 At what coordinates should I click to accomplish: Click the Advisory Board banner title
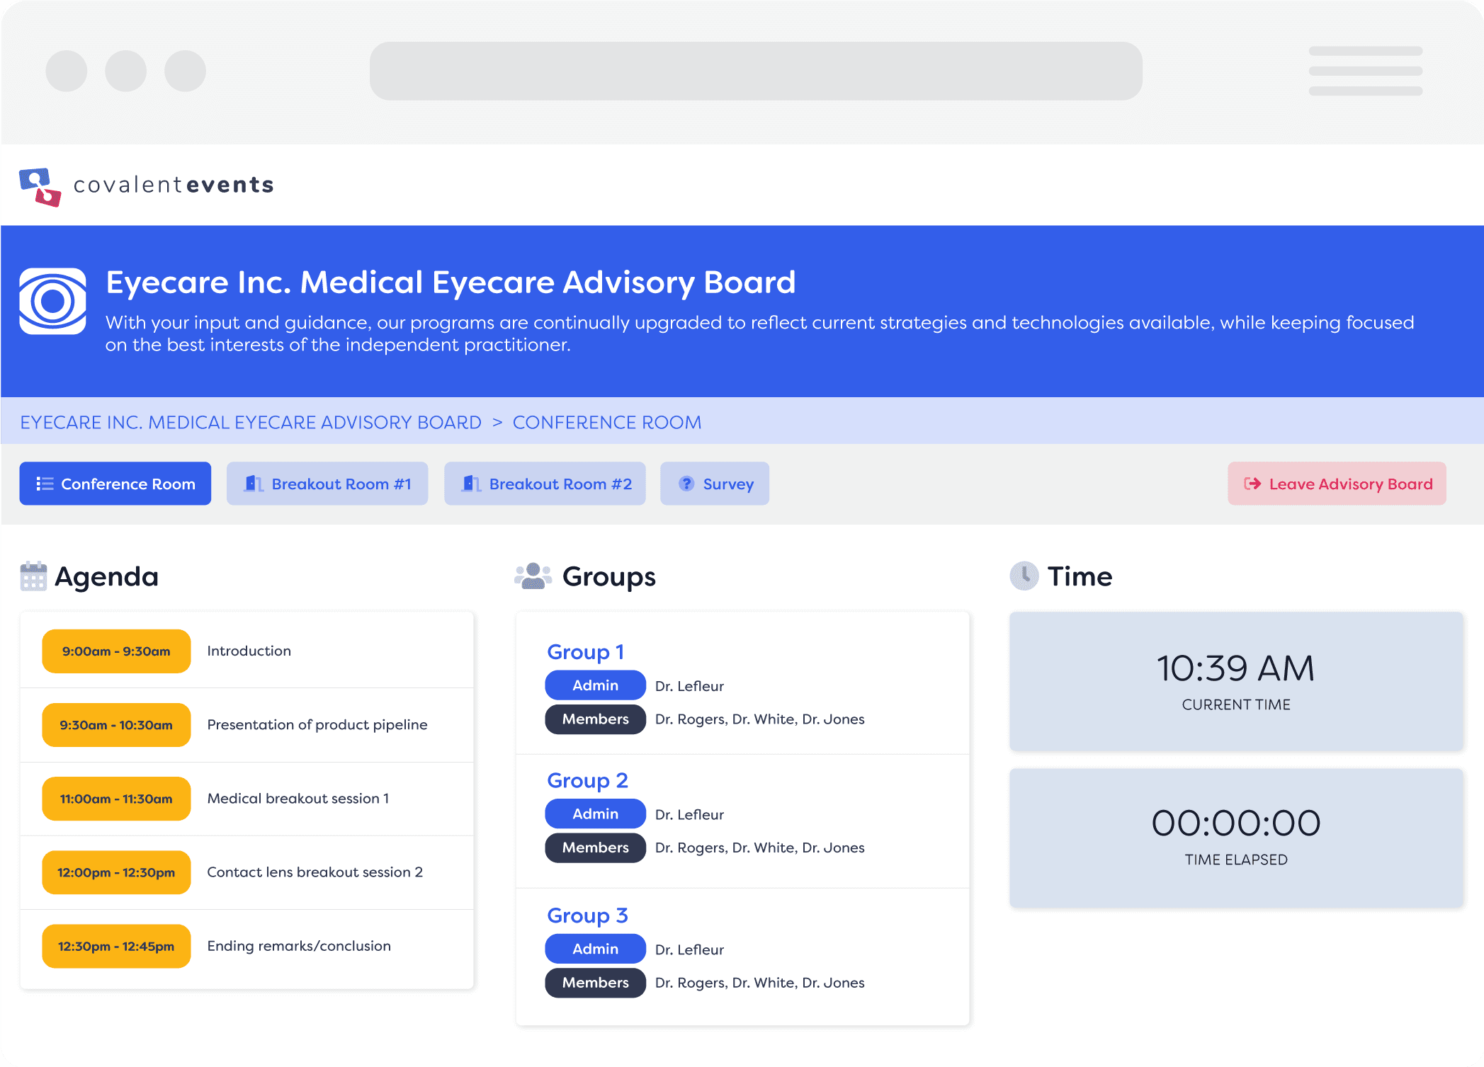tap(451, 283)
